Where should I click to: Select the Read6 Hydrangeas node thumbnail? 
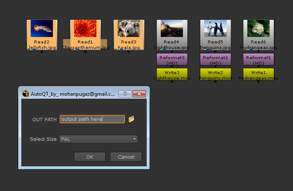258,29
